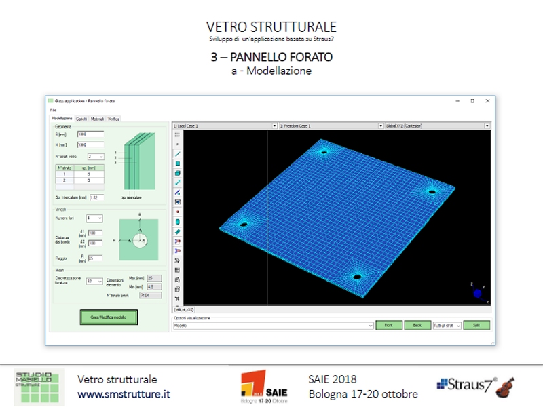Click the diagonal link element icon
The width and height of the screenshot is (543, 407).
[177, 182]
